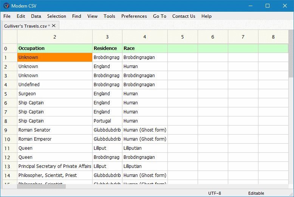Open the Preferences menu

(x=134, y=16)
